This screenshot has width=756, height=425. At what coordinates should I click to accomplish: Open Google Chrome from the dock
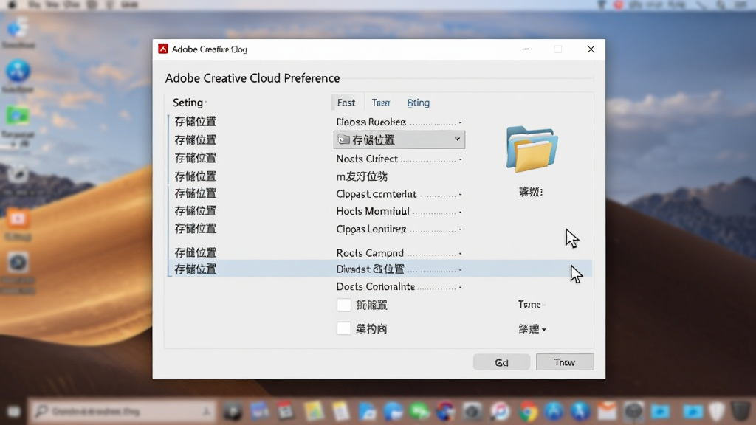point(528,412)
